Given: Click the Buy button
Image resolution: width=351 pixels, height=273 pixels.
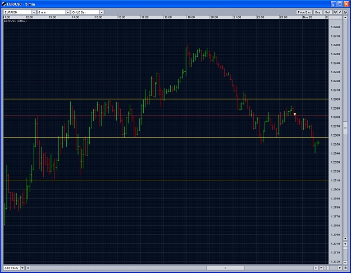Looking at the screenshot, I should 317,12.
